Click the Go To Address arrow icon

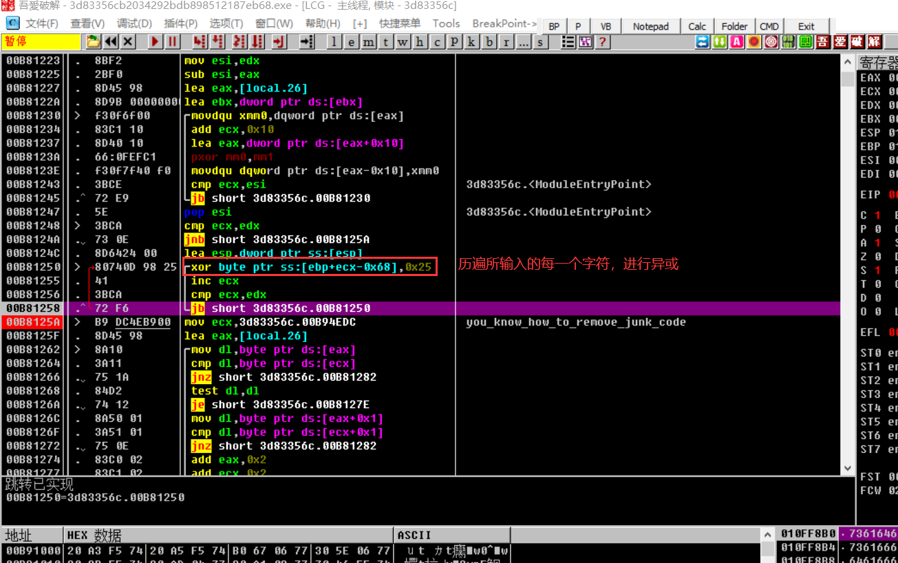point(307,42)
